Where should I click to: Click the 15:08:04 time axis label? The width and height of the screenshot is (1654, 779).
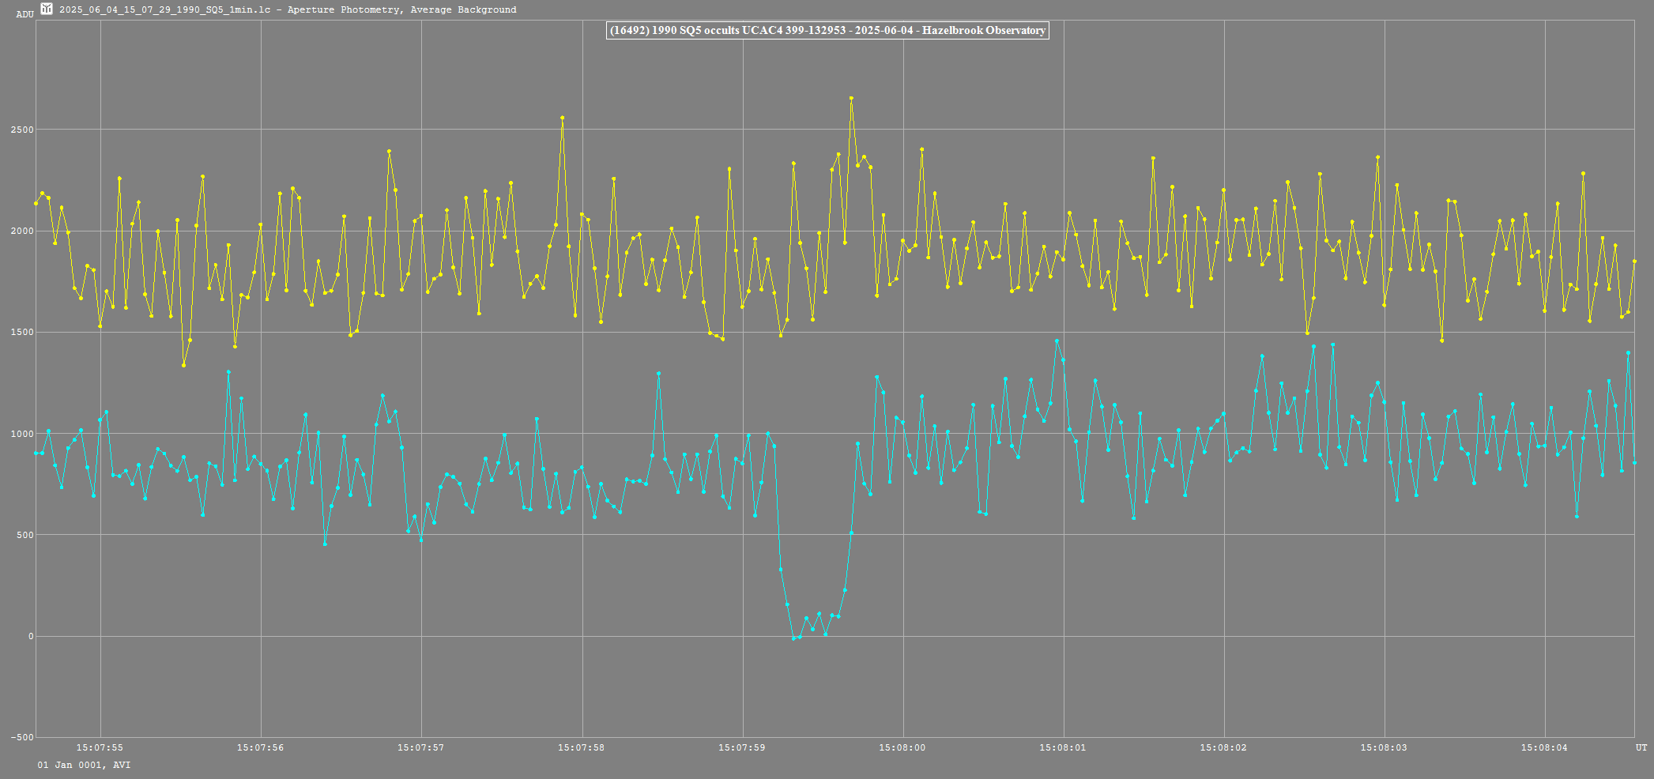click(1544, 747)
